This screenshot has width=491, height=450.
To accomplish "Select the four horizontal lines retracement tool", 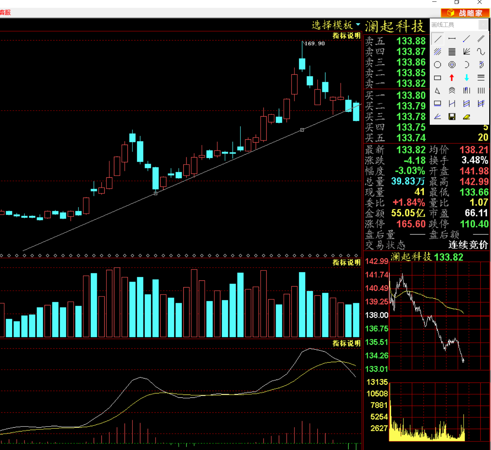I will coord(481,78).
